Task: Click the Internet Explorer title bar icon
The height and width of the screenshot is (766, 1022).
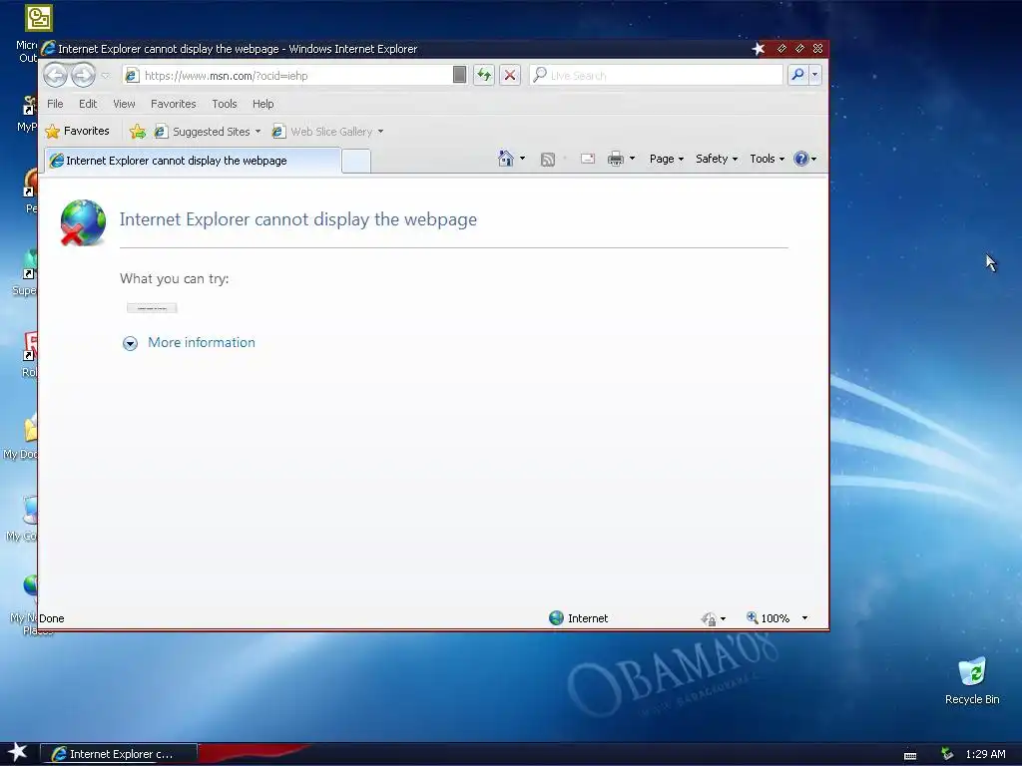Action: (48, 49)
